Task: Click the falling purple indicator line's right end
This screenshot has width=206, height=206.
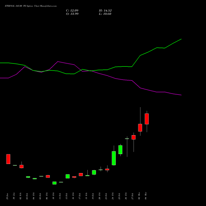Action: [x=181, y=95]
